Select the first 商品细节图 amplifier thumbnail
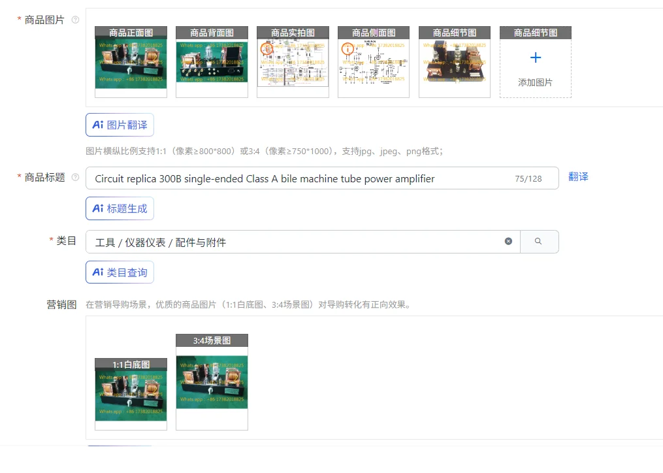Screen dimensions: 663x473 454,64
